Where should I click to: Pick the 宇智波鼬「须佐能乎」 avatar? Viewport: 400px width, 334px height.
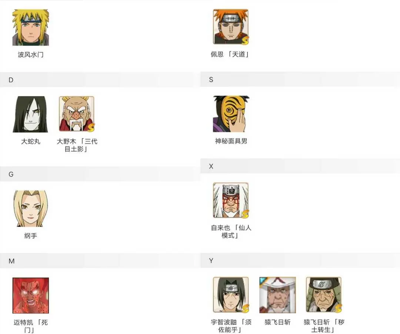coord(231,295)
